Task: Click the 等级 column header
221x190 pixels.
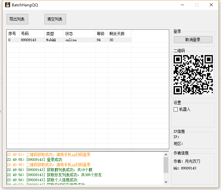Action: pos(101,34)
